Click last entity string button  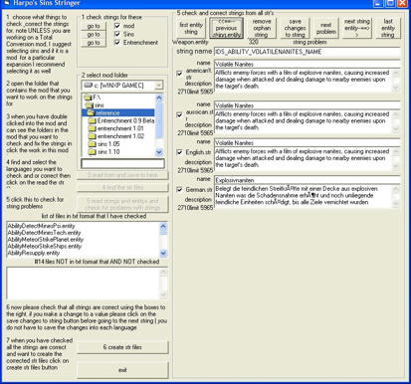(388, 28)
